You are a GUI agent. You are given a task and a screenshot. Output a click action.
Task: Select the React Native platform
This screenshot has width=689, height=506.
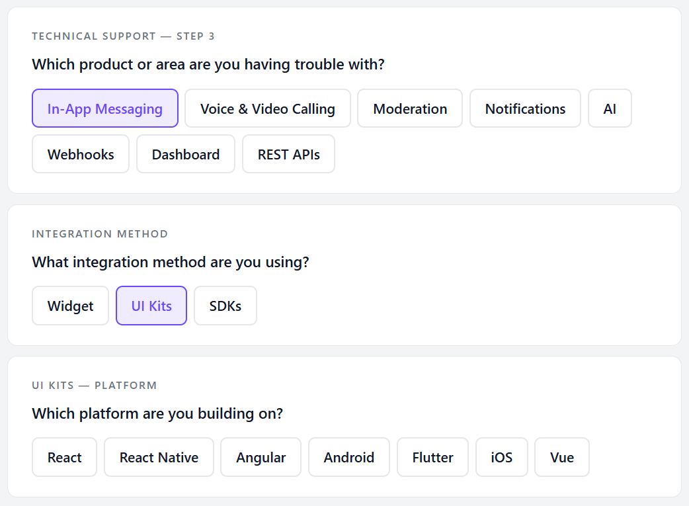[159, 457]
